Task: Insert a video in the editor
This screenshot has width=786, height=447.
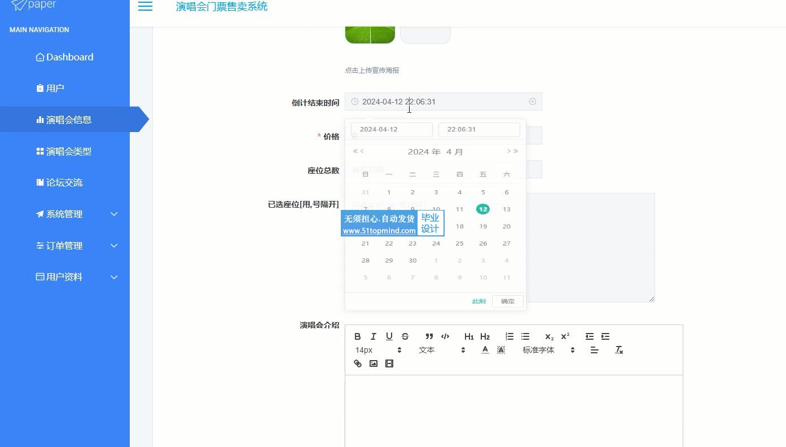Action: [389, 363]
